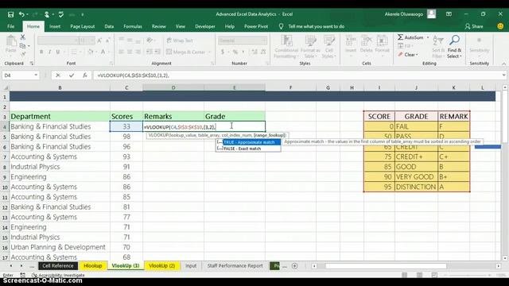
Task: Click the Copy icon in Clipboard group
Action: (23, 46)
